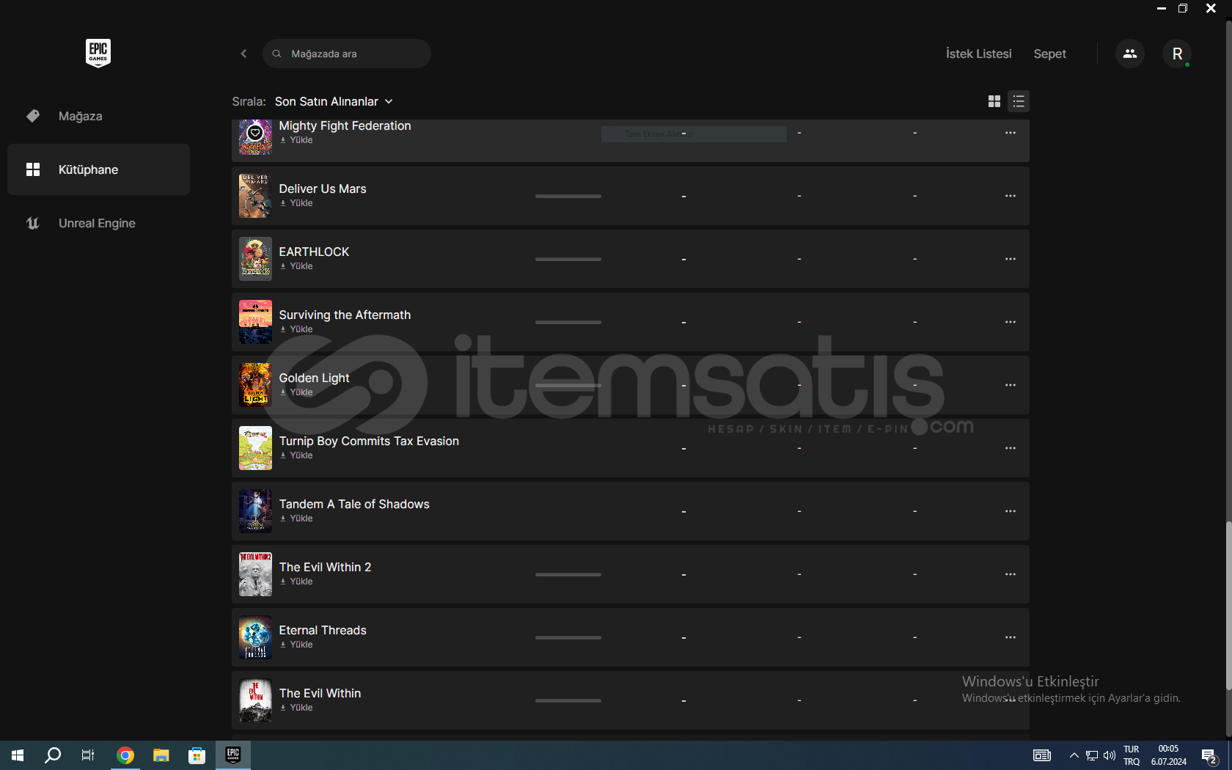This screenshot has height=770, width=1232.
Task: Open Turnip Boy cover thumbnail
Action: tap(255, 448)
